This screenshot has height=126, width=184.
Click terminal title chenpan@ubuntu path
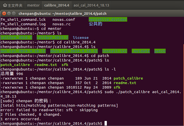63,14
